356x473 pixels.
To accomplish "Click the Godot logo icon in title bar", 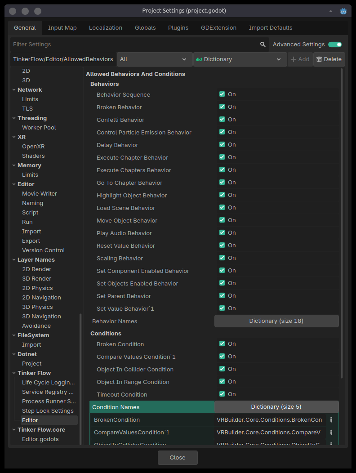I will coord(343,11).
